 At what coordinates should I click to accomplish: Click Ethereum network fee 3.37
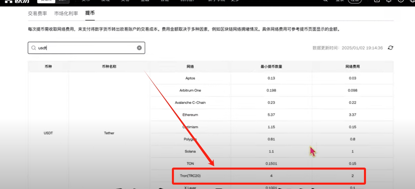[353, 115]
